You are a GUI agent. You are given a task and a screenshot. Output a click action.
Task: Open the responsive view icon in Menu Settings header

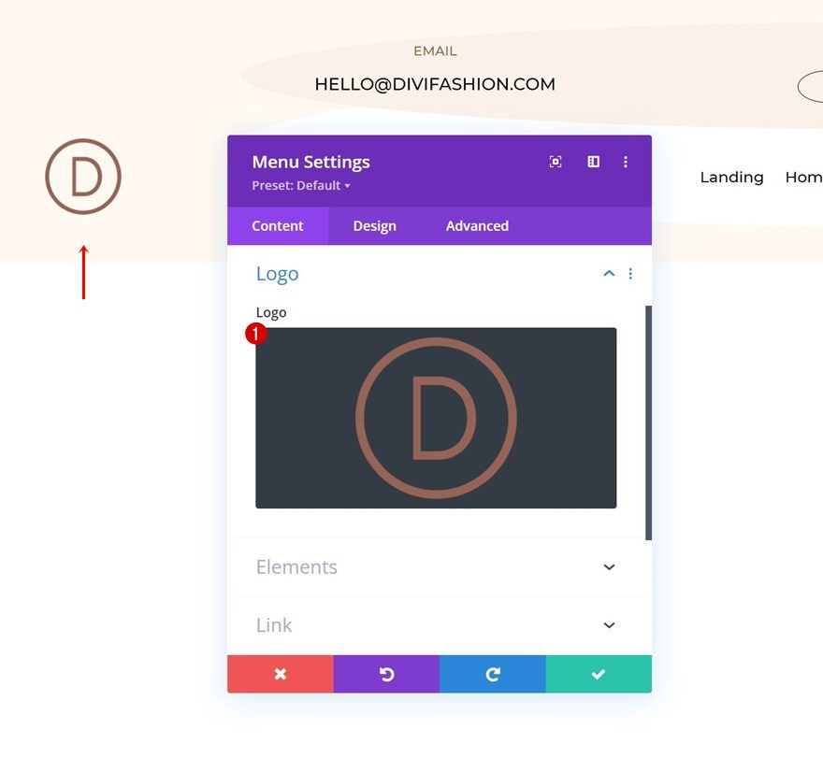(x=556, y=161)
